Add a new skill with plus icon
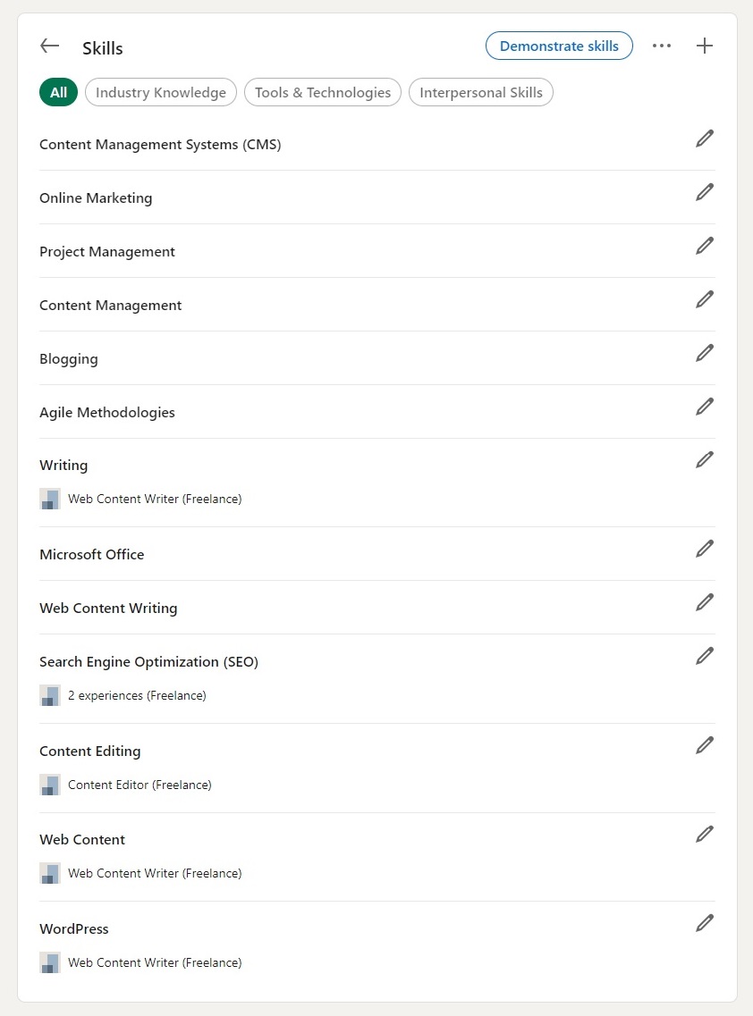753x1016 pixels. [x=705, y=46]
